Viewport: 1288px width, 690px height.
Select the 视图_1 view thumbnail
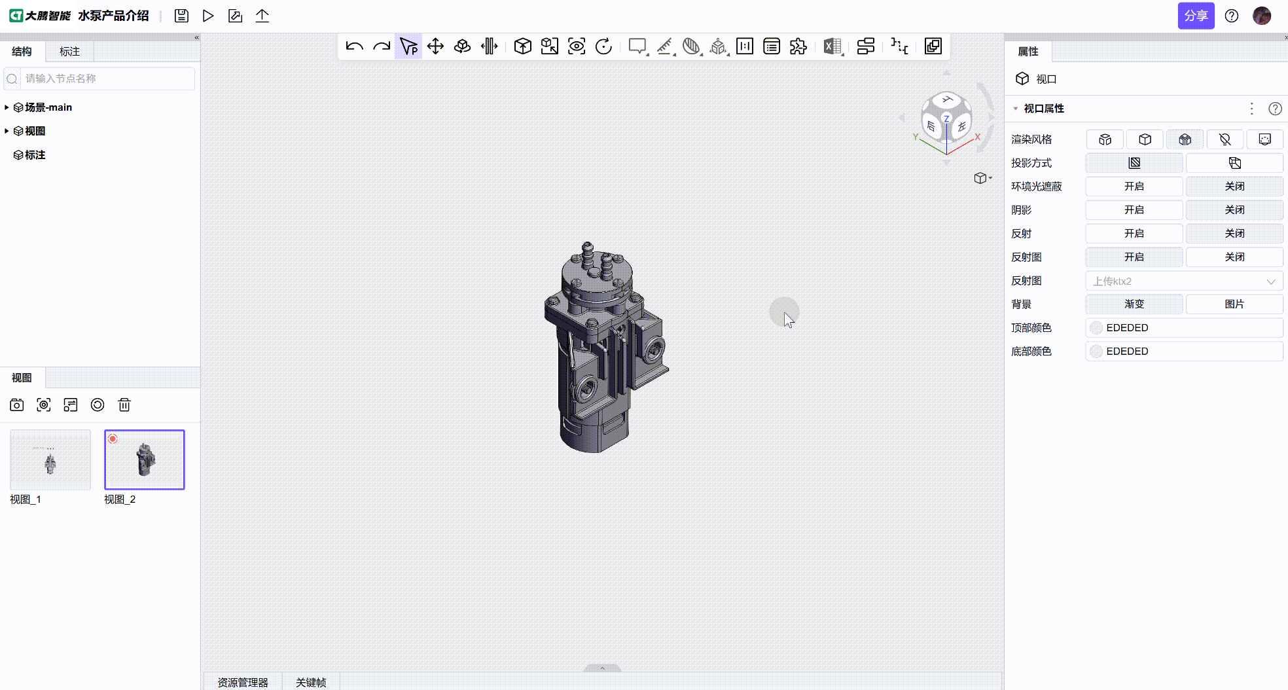click(x=50, y=460)
